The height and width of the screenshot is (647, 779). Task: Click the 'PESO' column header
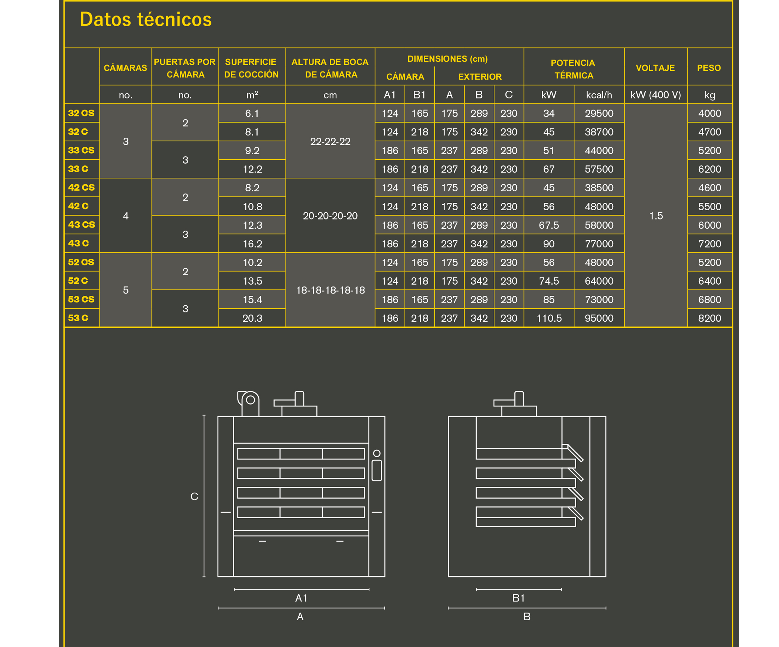pyautogui.click(x=709, y=68)
